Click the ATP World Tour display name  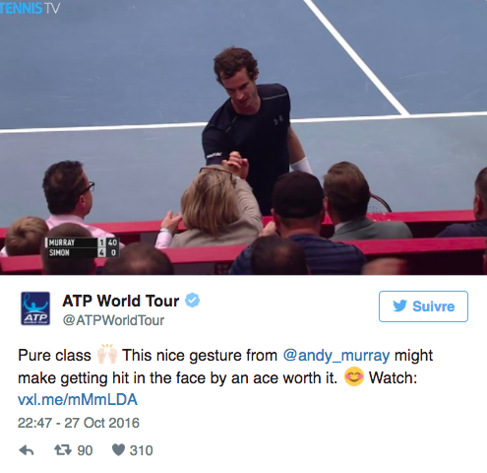pyautogui.click(x=121, y=301)
